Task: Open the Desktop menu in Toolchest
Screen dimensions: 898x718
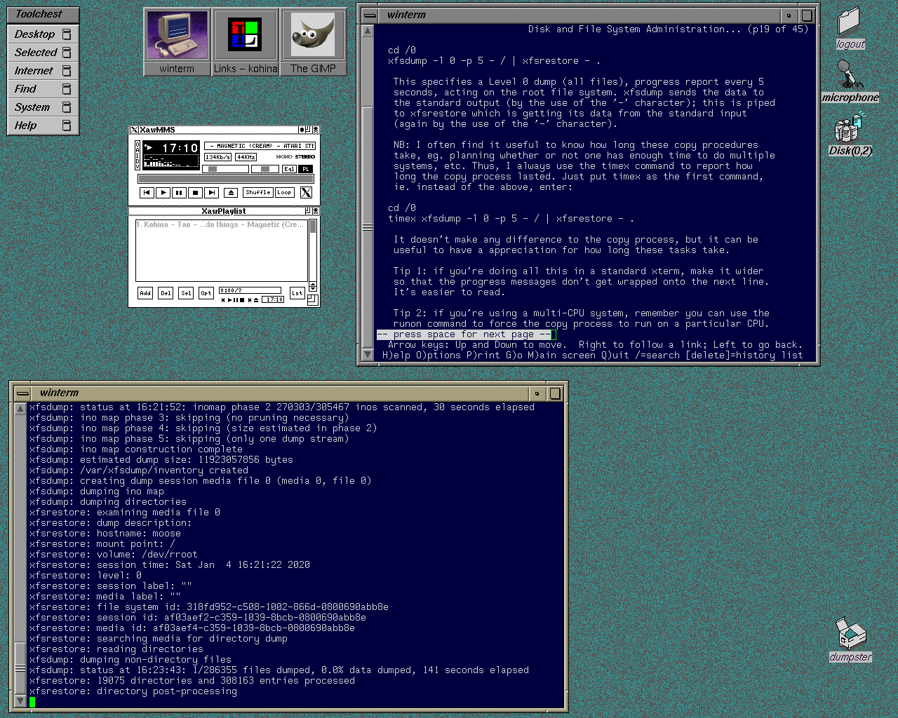Action: click(35, 34)
